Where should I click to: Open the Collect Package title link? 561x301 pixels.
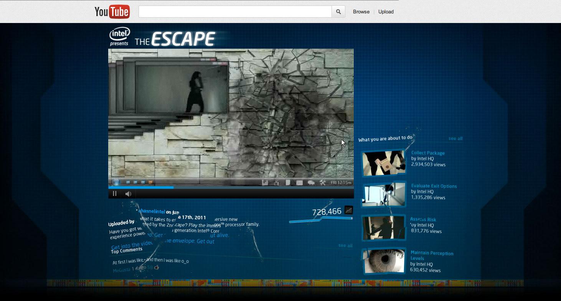click(x=428, y=153)
